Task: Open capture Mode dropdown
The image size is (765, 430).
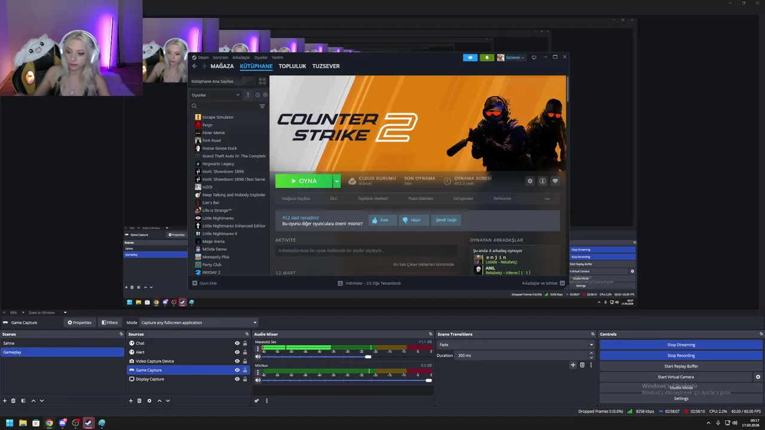Action: [199, 322]
